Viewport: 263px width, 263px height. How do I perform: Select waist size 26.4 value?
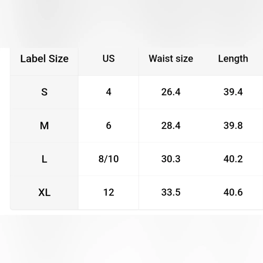coord(171,92)
